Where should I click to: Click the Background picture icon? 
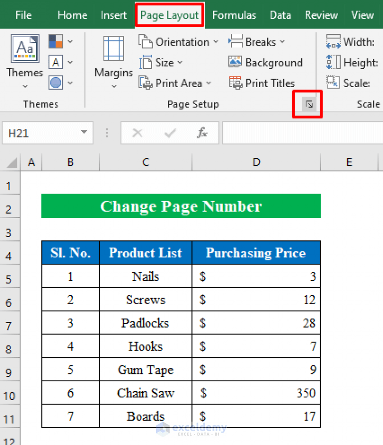[x=235, y=62]
